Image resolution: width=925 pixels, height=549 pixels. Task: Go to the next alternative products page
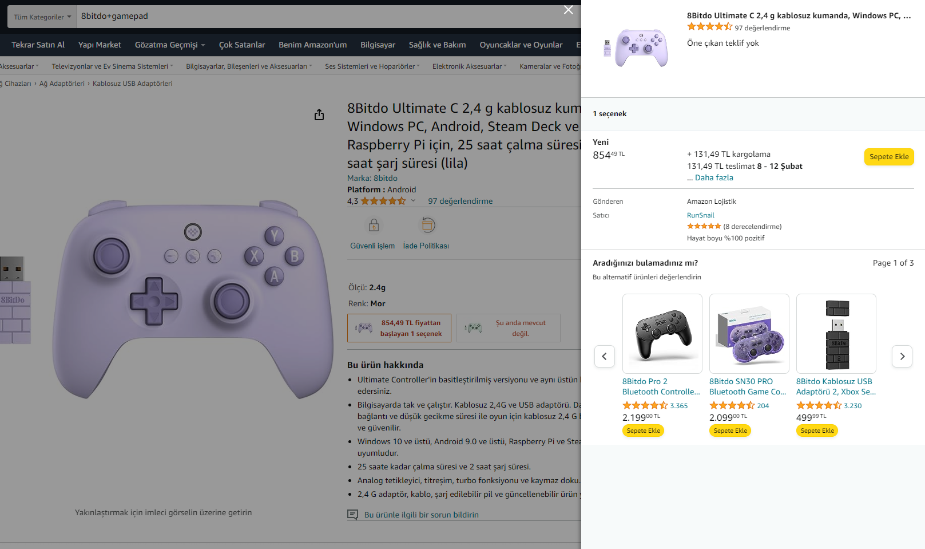point(902,356)
